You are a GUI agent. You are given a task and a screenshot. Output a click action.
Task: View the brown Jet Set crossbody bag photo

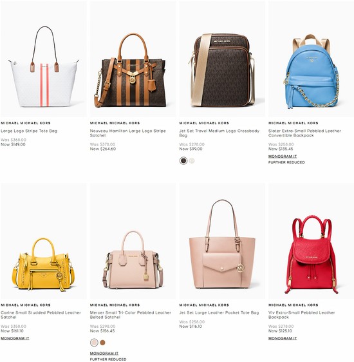(222, 59)
